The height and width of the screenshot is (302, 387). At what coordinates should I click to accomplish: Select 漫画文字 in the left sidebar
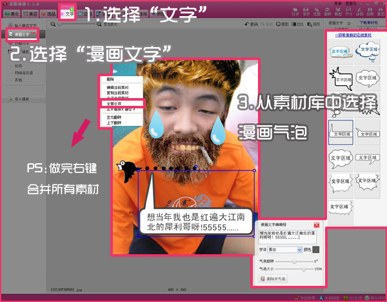[x=22, y=34]
